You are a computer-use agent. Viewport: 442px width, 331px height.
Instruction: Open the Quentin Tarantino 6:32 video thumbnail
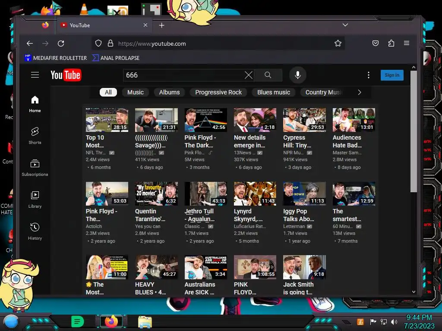[156, 194]
